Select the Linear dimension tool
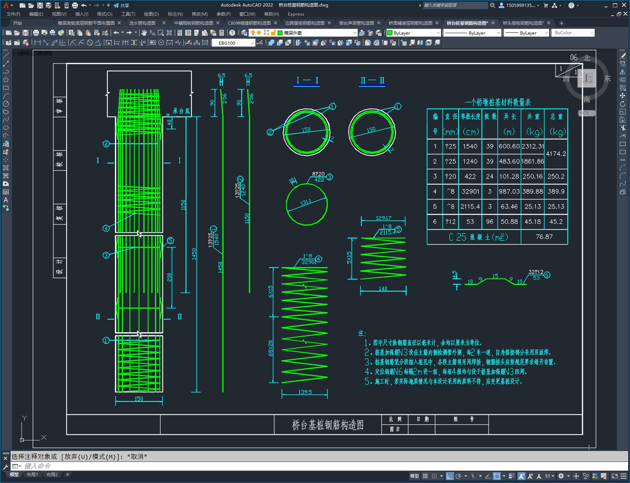The image size is (630, 483). [x=37, y=43]
